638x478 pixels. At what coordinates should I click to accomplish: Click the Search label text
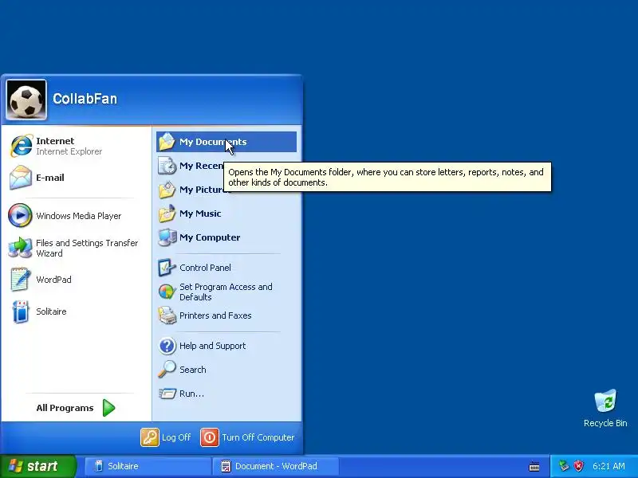192,370
